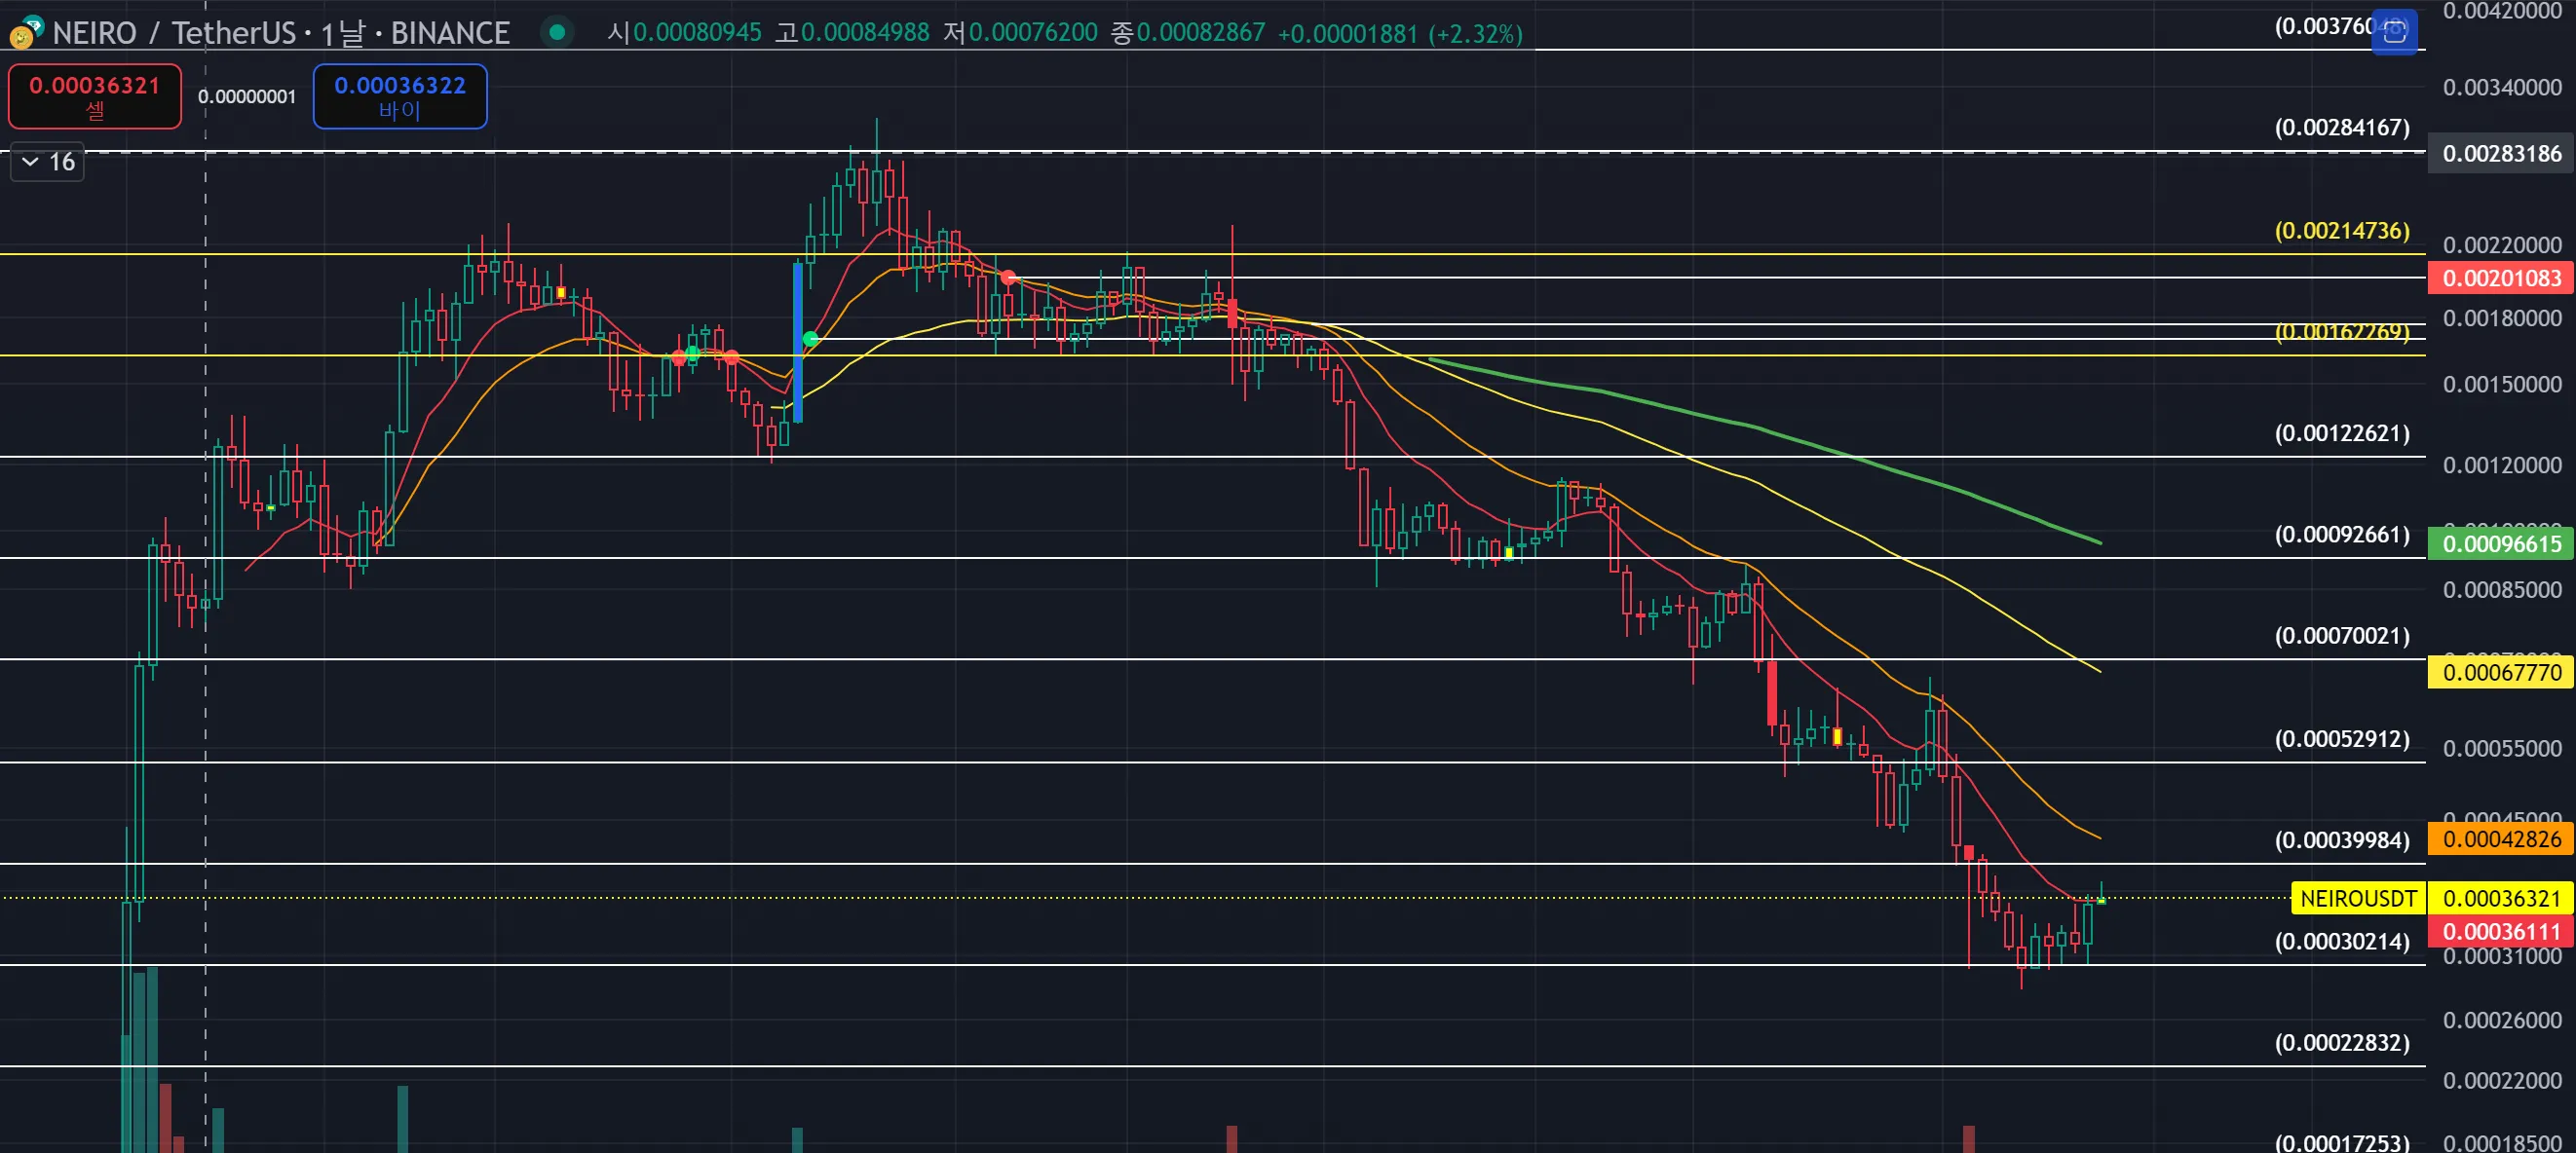Click the blue chart snapshot camera icon
This screenshot has width=2576, height=1153.
[2394, 32]
